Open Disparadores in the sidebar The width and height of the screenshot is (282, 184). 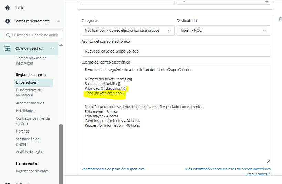26,82
